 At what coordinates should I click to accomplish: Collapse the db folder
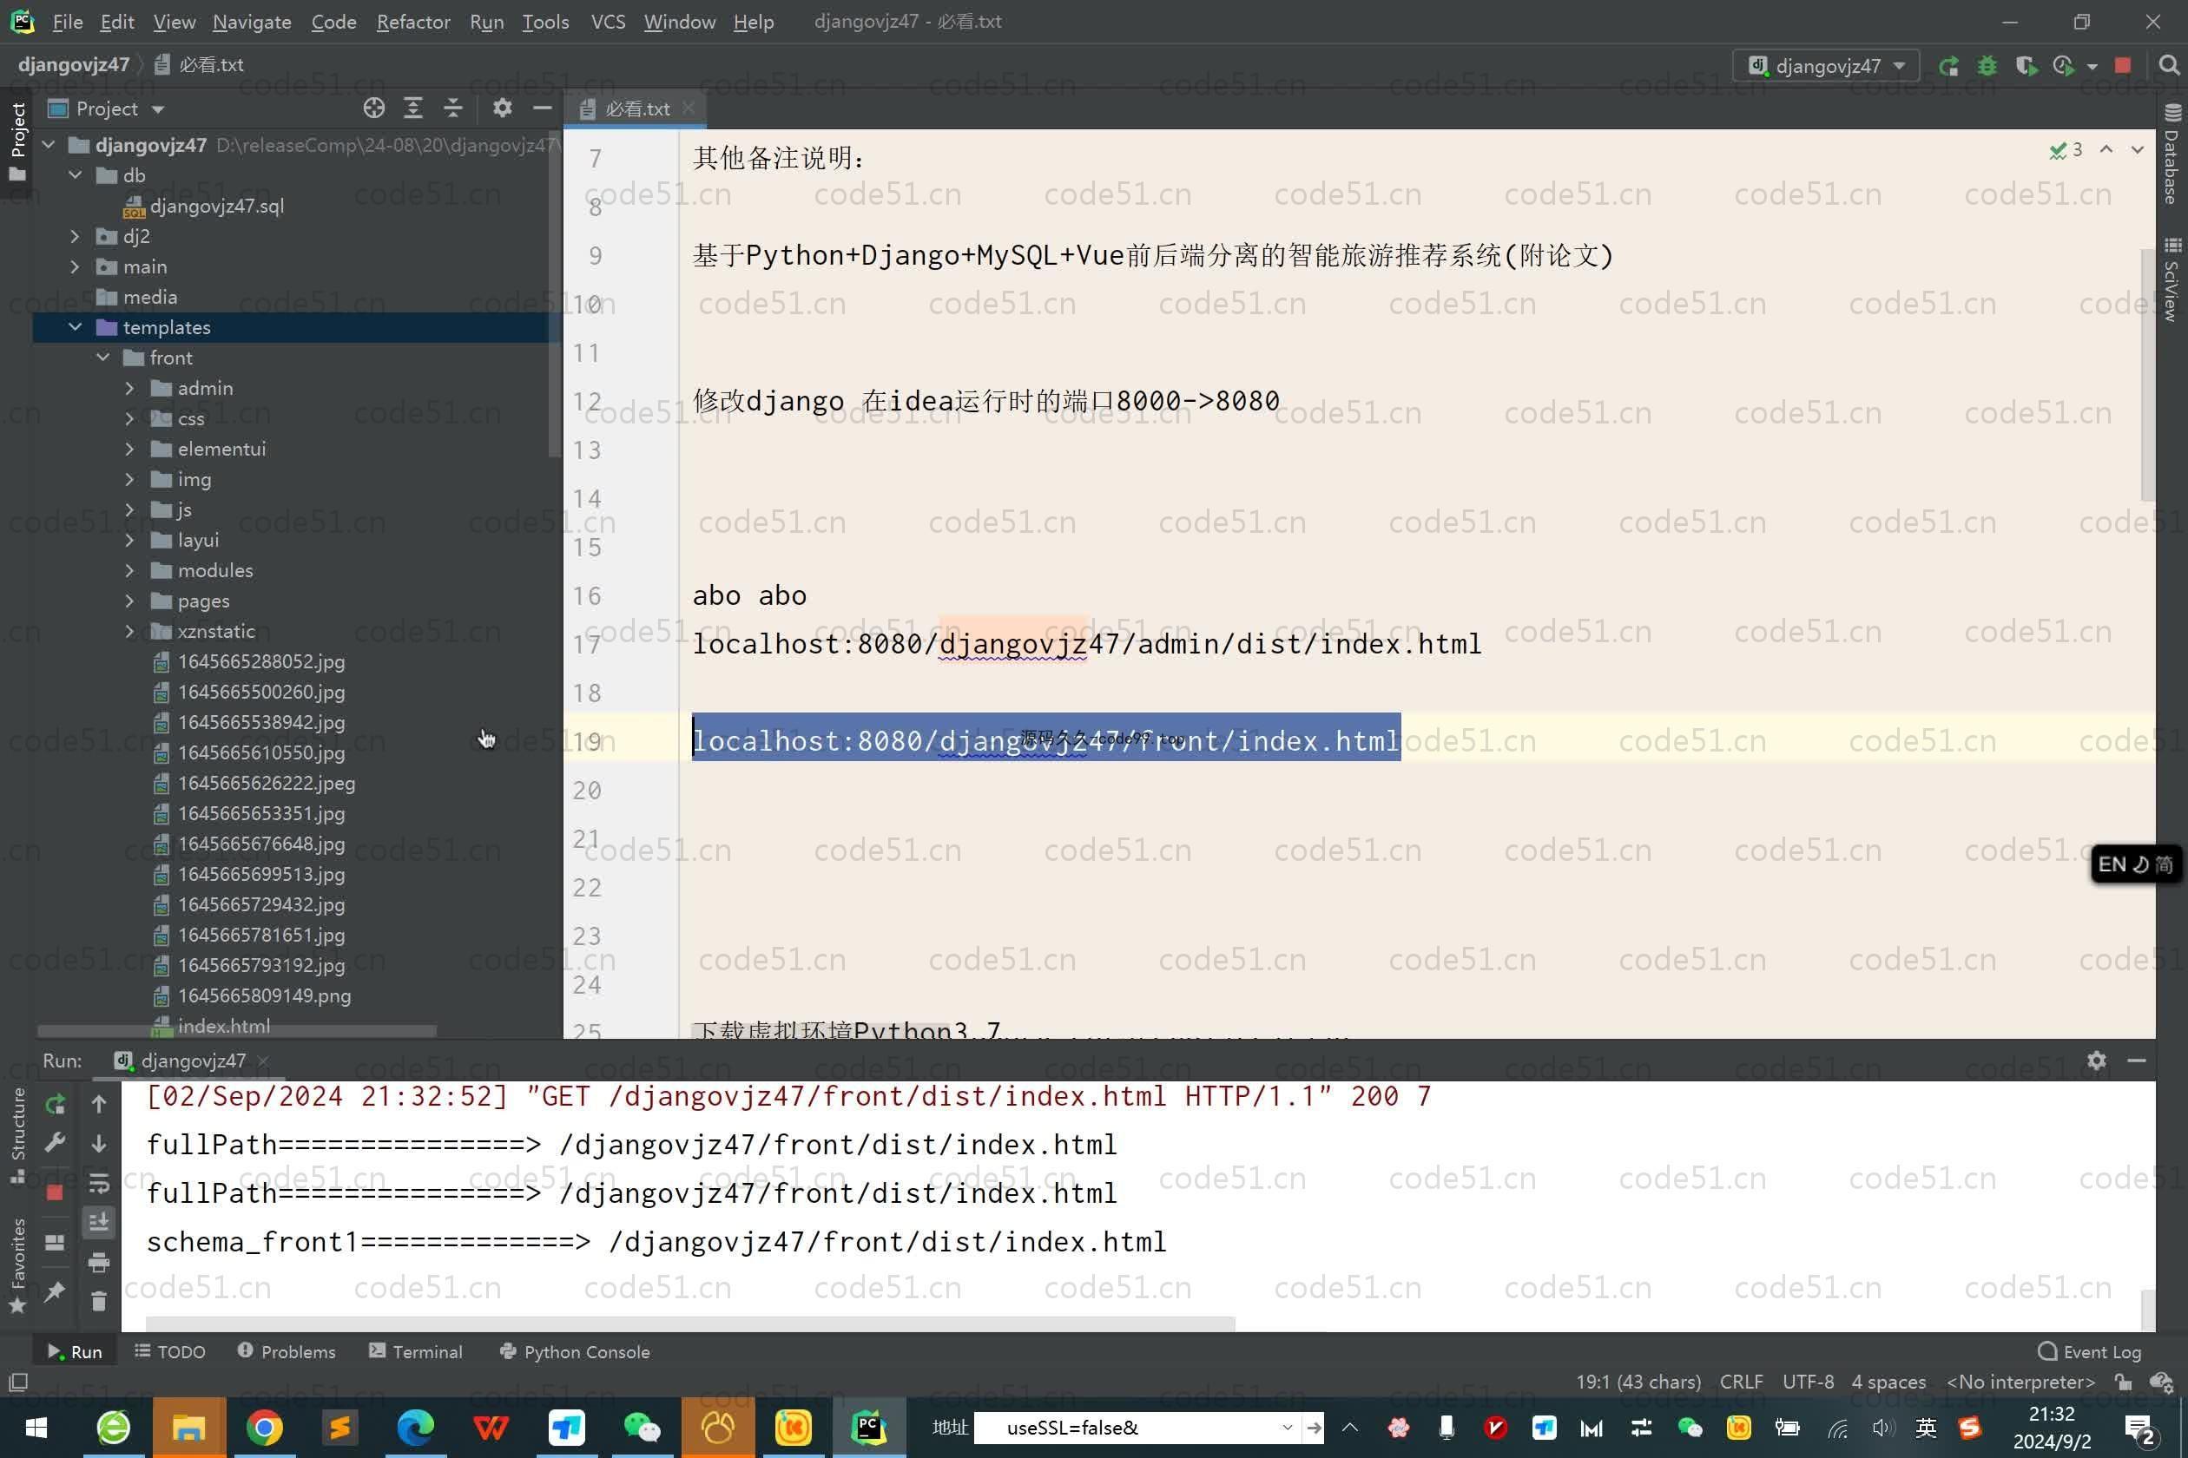76,175
